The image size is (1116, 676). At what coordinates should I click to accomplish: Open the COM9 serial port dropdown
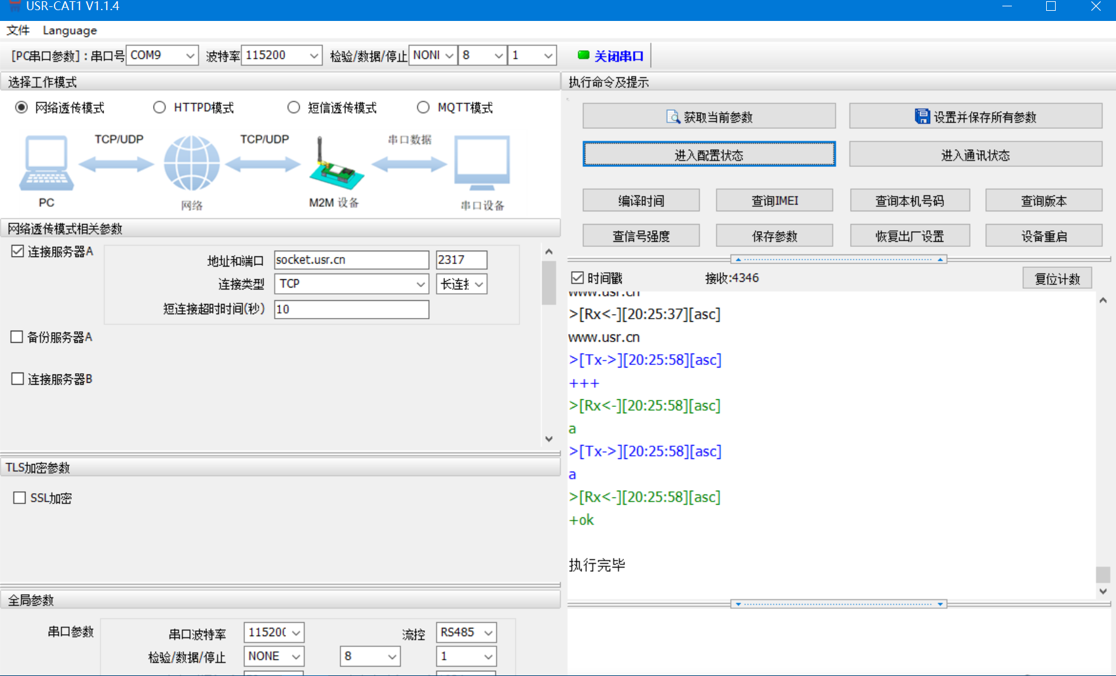click(x=190, y=56)
